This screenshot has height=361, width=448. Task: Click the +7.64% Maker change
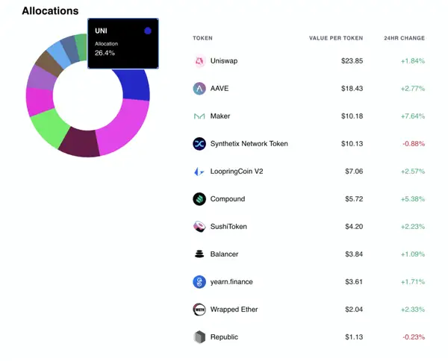(x=413, y=116)
